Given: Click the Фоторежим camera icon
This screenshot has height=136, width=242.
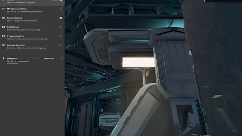Looking at the screenshot, I should click(x=3, y=27).
